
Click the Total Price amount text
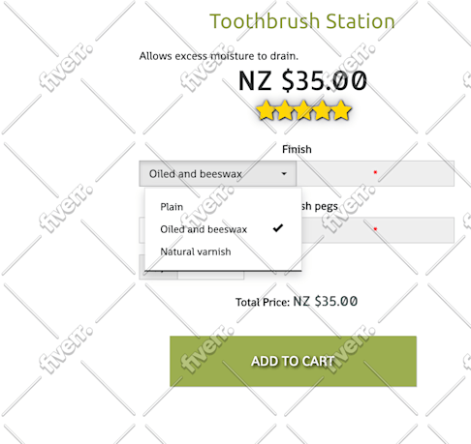pos(325,302)
